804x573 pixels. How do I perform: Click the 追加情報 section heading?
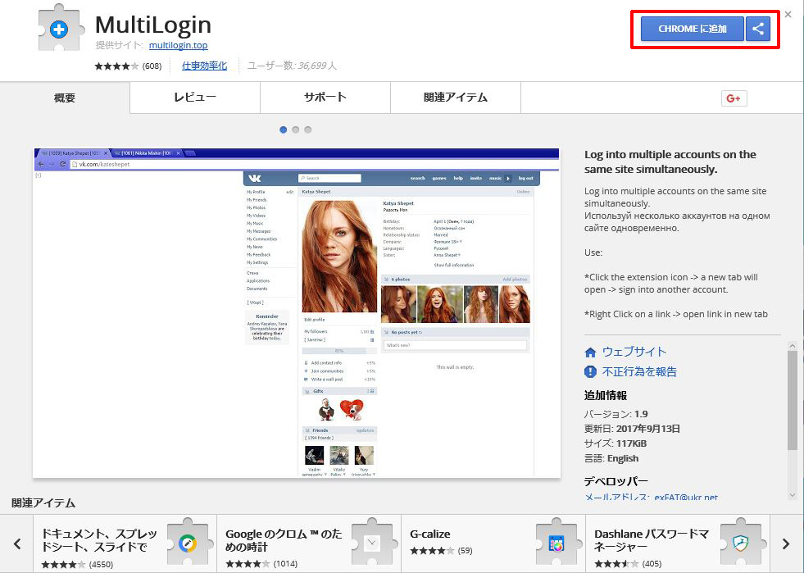pos(606,395)
